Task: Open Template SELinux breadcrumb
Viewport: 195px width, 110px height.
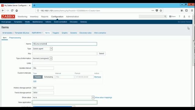Action: [22, 33]
